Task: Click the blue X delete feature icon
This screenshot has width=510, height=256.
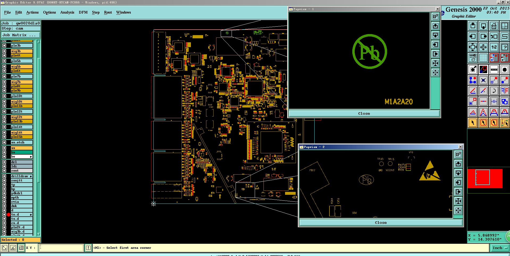Action: click(483, 80)
